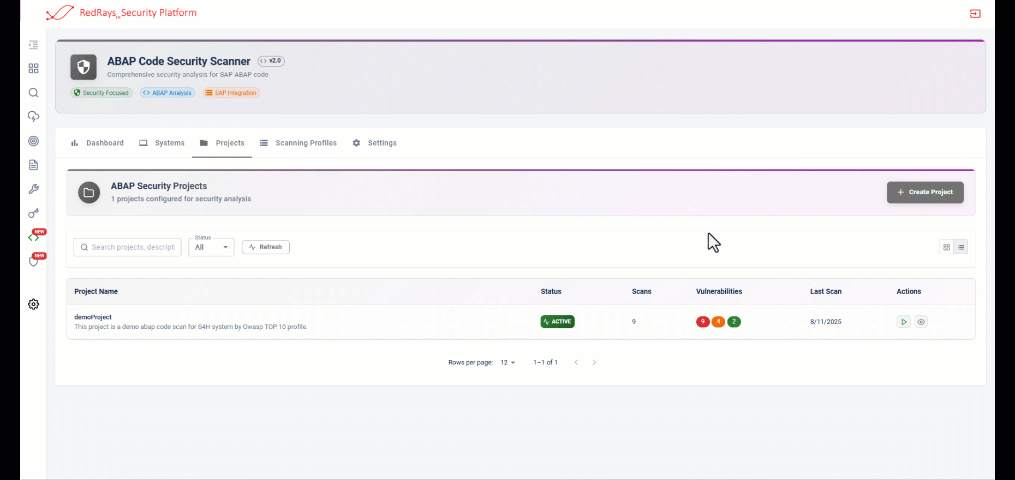Click the RedRays Security Platform logo
The width and height of the screenshot is (1015, 480).
point(121,13)
